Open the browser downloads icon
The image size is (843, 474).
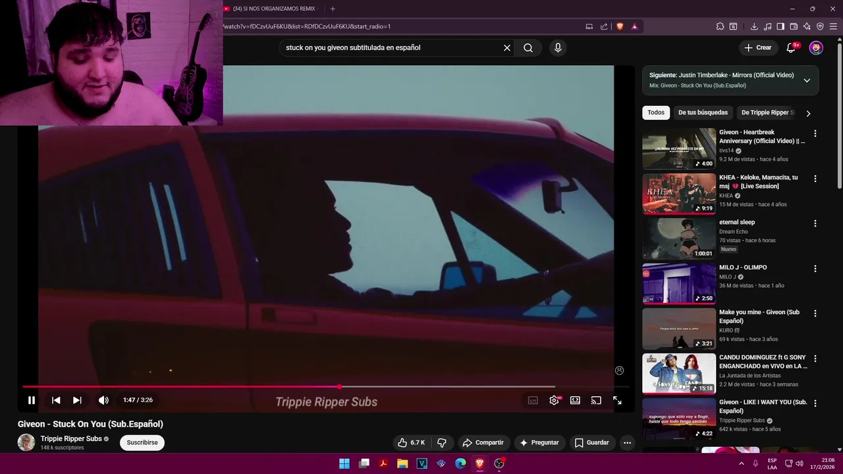tap(754, 26)
